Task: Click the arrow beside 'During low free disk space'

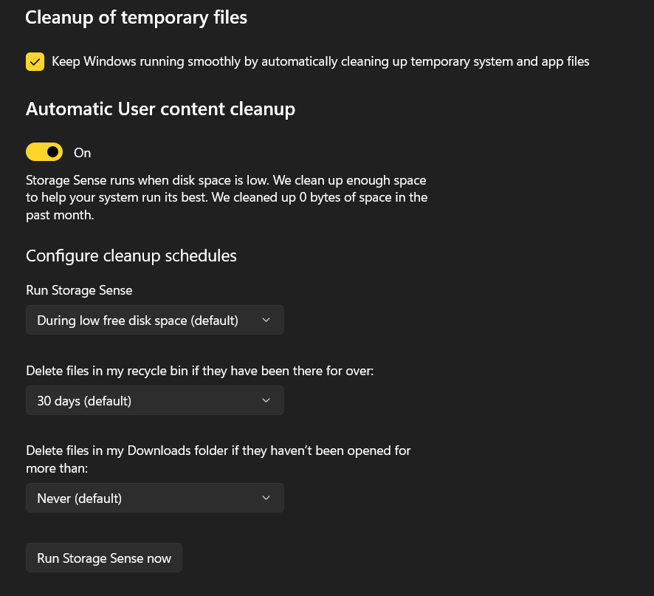Action: [x=266, y=320]
